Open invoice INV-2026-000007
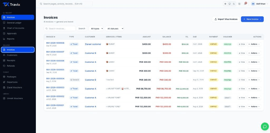The height and width of the screenshot is (133, 270). pyautogui.click(x=55, y=52)
